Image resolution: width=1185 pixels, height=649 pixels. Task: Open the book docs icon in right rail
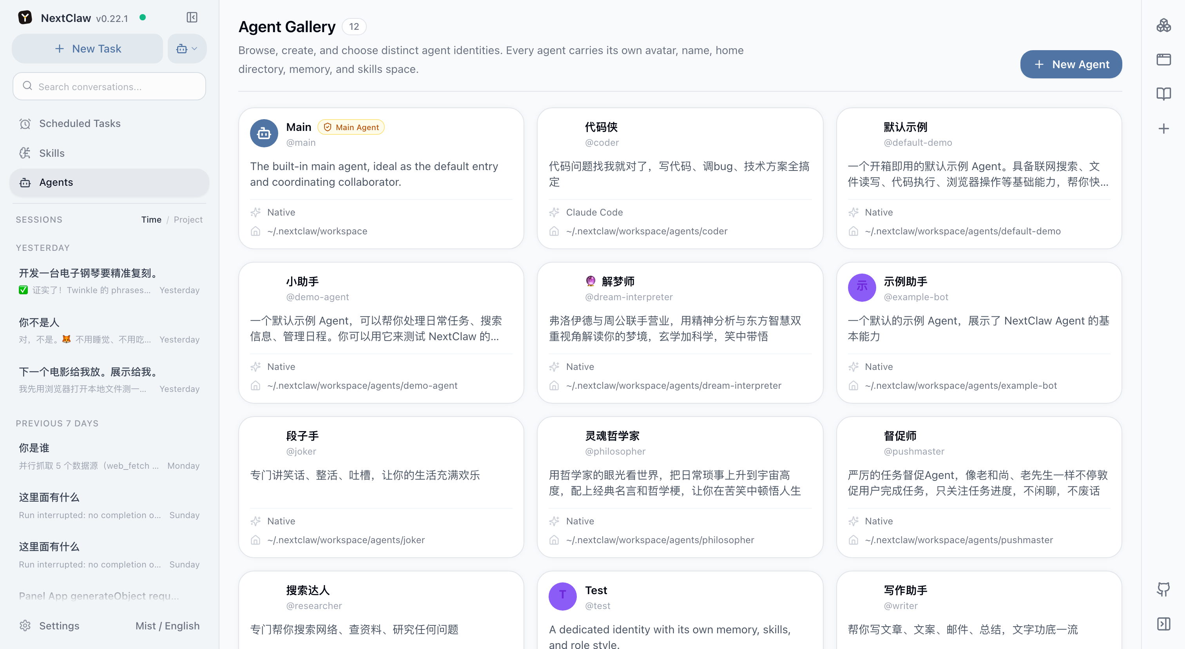point(1163,94)
